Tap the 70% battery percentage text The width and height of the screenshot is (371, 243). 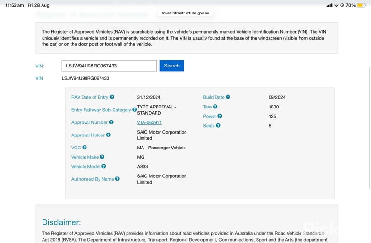(351, 5)
